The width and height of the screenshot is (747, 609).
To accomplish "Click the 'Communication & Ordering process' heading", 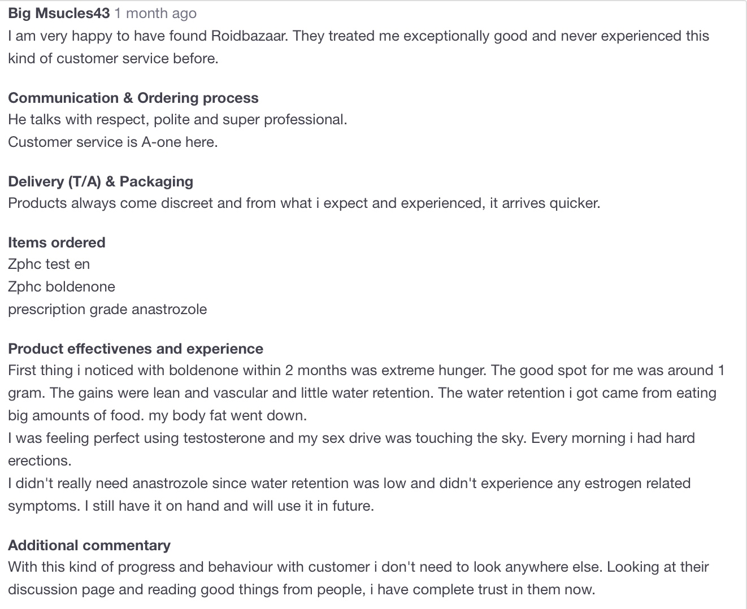I will 133,98.
